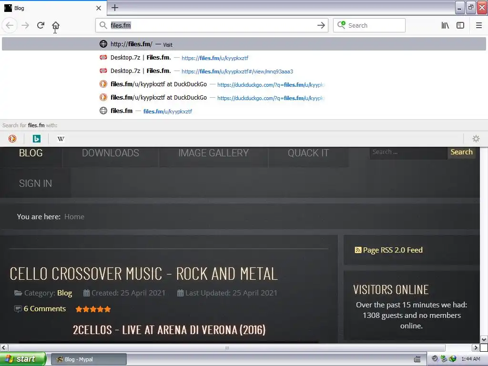The image size is (488, 366).
Task: Focus the browser Search box
Action: [x=369, y=25]
